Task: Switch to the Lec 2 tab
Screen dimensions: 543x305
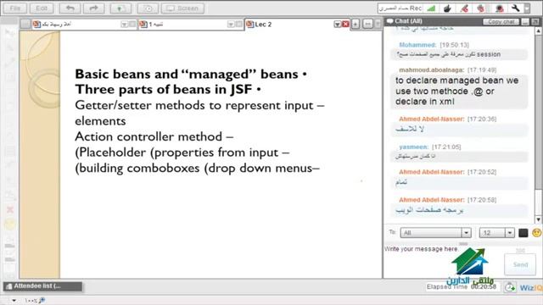Action: 263,25
